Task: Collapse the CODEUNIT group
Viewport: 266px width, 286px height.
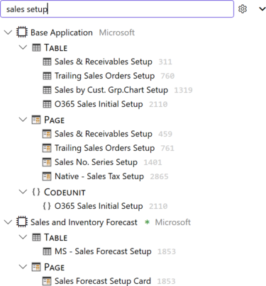Action: 23,192
